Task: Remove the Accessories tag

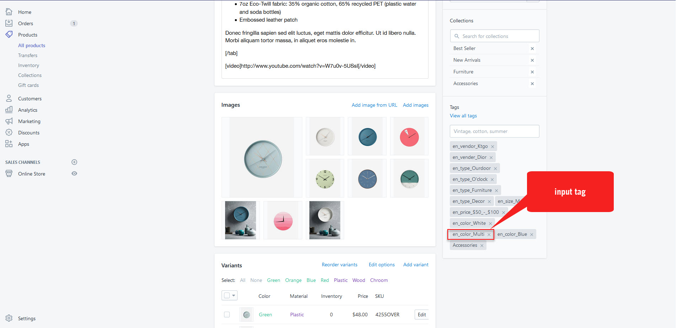Action: coord(482,245)
